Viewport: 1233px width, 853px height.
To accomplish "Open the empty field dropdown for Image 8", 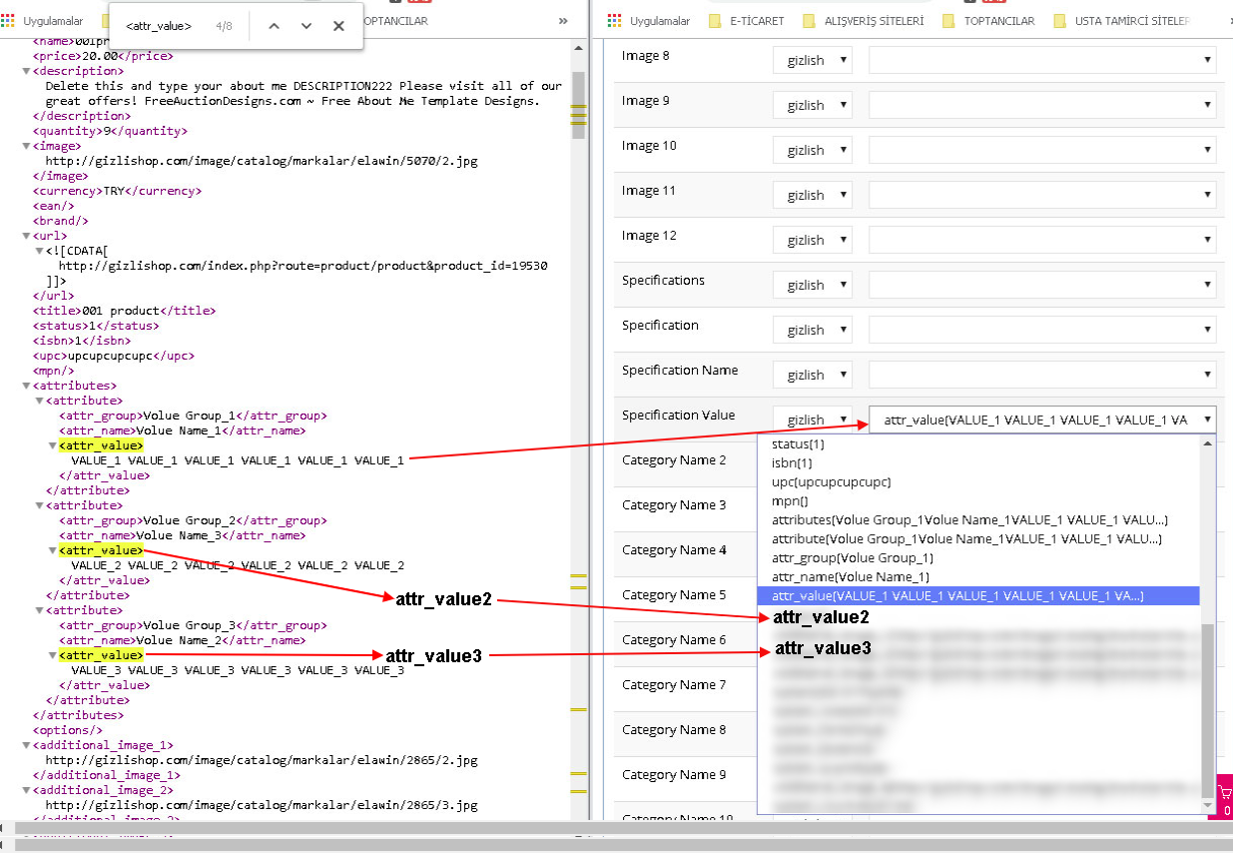I will [x=1042, y=60].
